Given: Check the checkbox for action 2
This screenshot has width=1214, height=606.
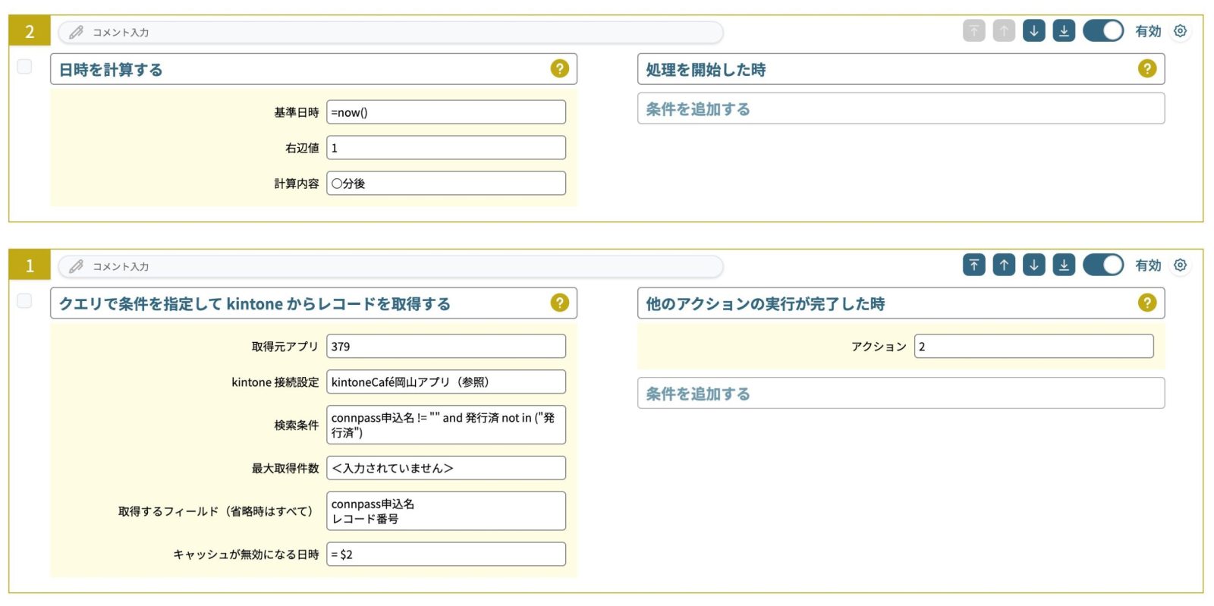Looking at the screenshot, I should coord(24,67).
